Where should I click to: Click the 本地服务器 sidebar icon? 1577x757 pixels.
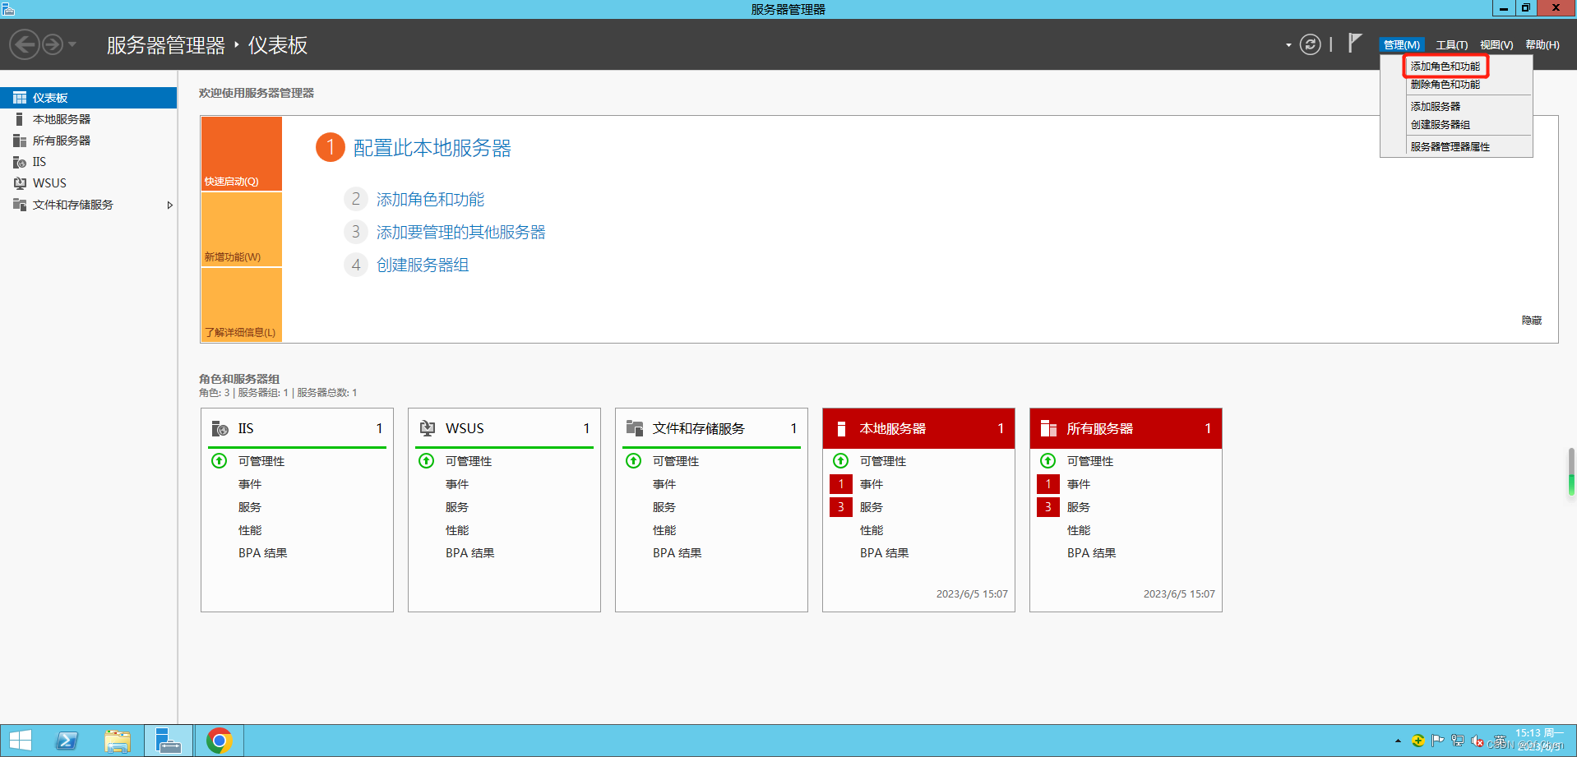click(x=20, y=119)
